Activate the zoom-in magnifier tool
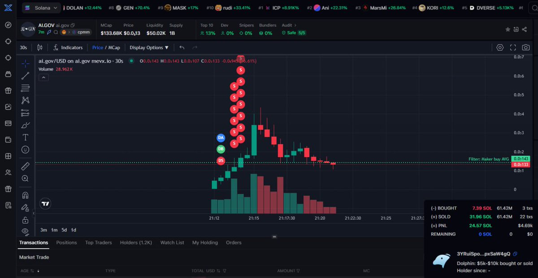The height and width of the screenshot is (278, 538). click(26, 179)
